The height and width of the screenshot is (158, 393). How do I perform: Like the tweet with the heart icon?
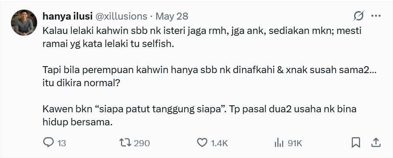(202, 143)
